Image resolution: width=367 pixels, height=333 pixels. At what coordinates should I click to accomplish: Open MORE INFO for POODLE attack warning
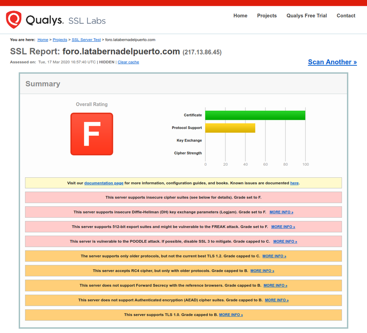point(285,241)
